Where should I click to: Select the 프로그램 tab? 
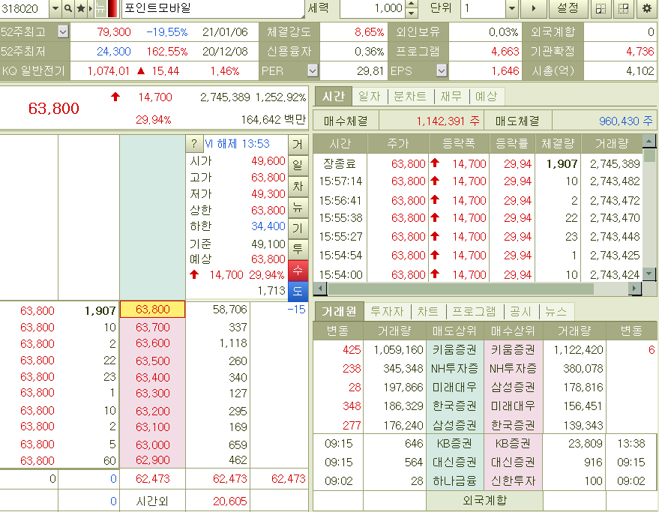pyautogui.click(x=474, y=312)
